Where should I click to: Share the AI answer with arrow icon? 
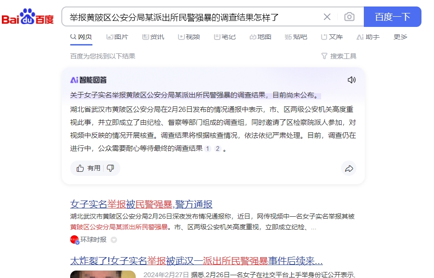pyautogui.click(x=349, y=168)
